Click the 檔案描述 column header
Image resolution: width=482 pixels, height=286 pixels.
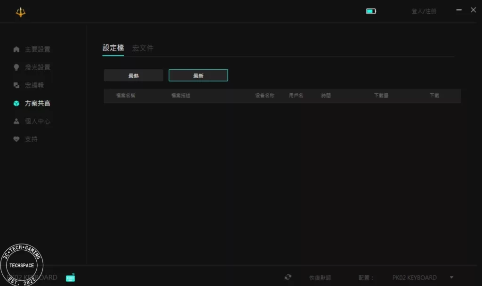(x=181, y=96)
